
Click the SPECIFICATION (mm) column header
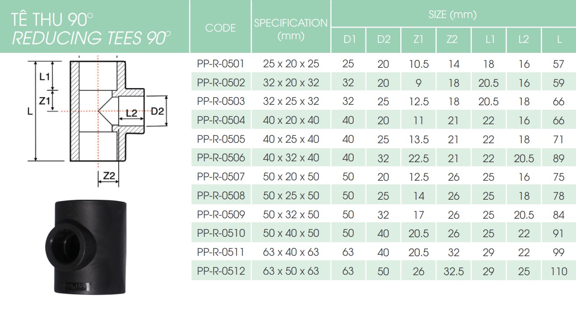(x=291, y=29)
